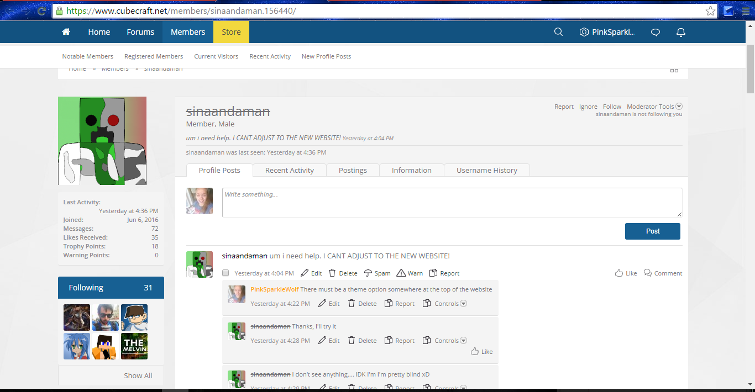Click the PinkSparkl.. account menu
The image size is (755, 392).
(607, 32)
